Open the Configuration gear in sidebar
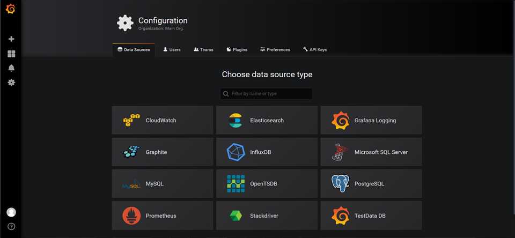The height and width of the screenshot is (238, 515). point(11,83)
